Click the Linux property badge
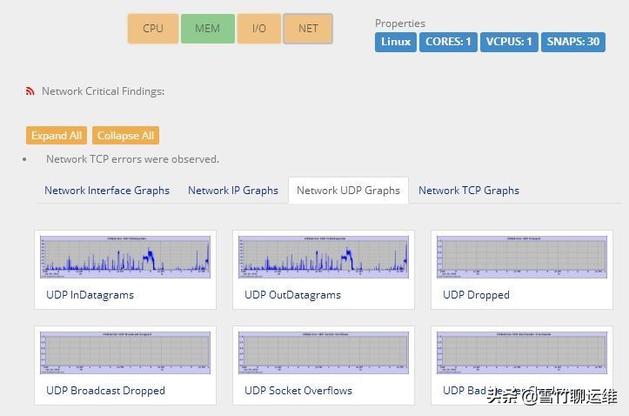 pyautogui.click(x=396, y=42)
